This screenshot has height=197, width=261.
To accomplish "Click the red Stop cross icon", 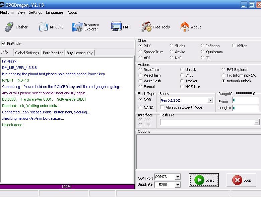I will point(237,180).
